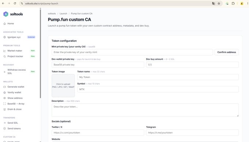The width and height of the screenshot is (249, 142).
Task: Click the browser address bar URL
Action: [42, 4]
